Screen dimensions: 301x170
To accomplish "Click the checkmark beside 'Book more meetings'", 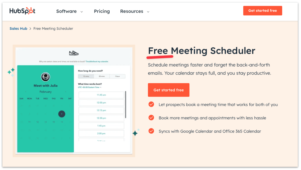I will pos(151,118).
